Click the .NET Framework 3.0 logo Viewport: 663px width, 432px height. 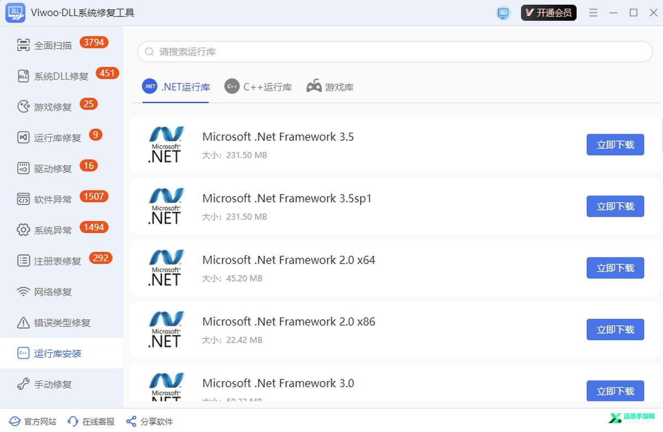[166, 387]
